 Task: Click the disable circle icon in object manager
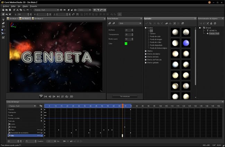point(215,23)
